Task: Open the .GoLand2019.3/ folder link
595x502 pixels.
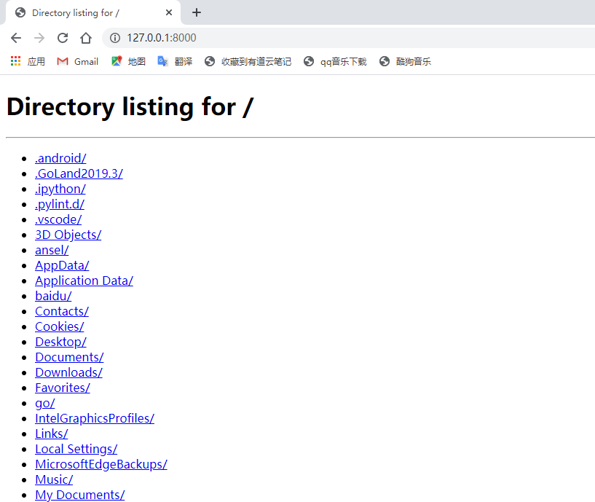Action: pos(79,173)
